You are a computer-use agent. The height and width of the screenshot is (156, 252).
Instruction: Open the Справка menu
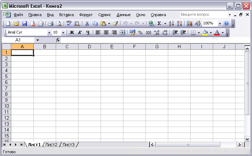coord(158,15)
